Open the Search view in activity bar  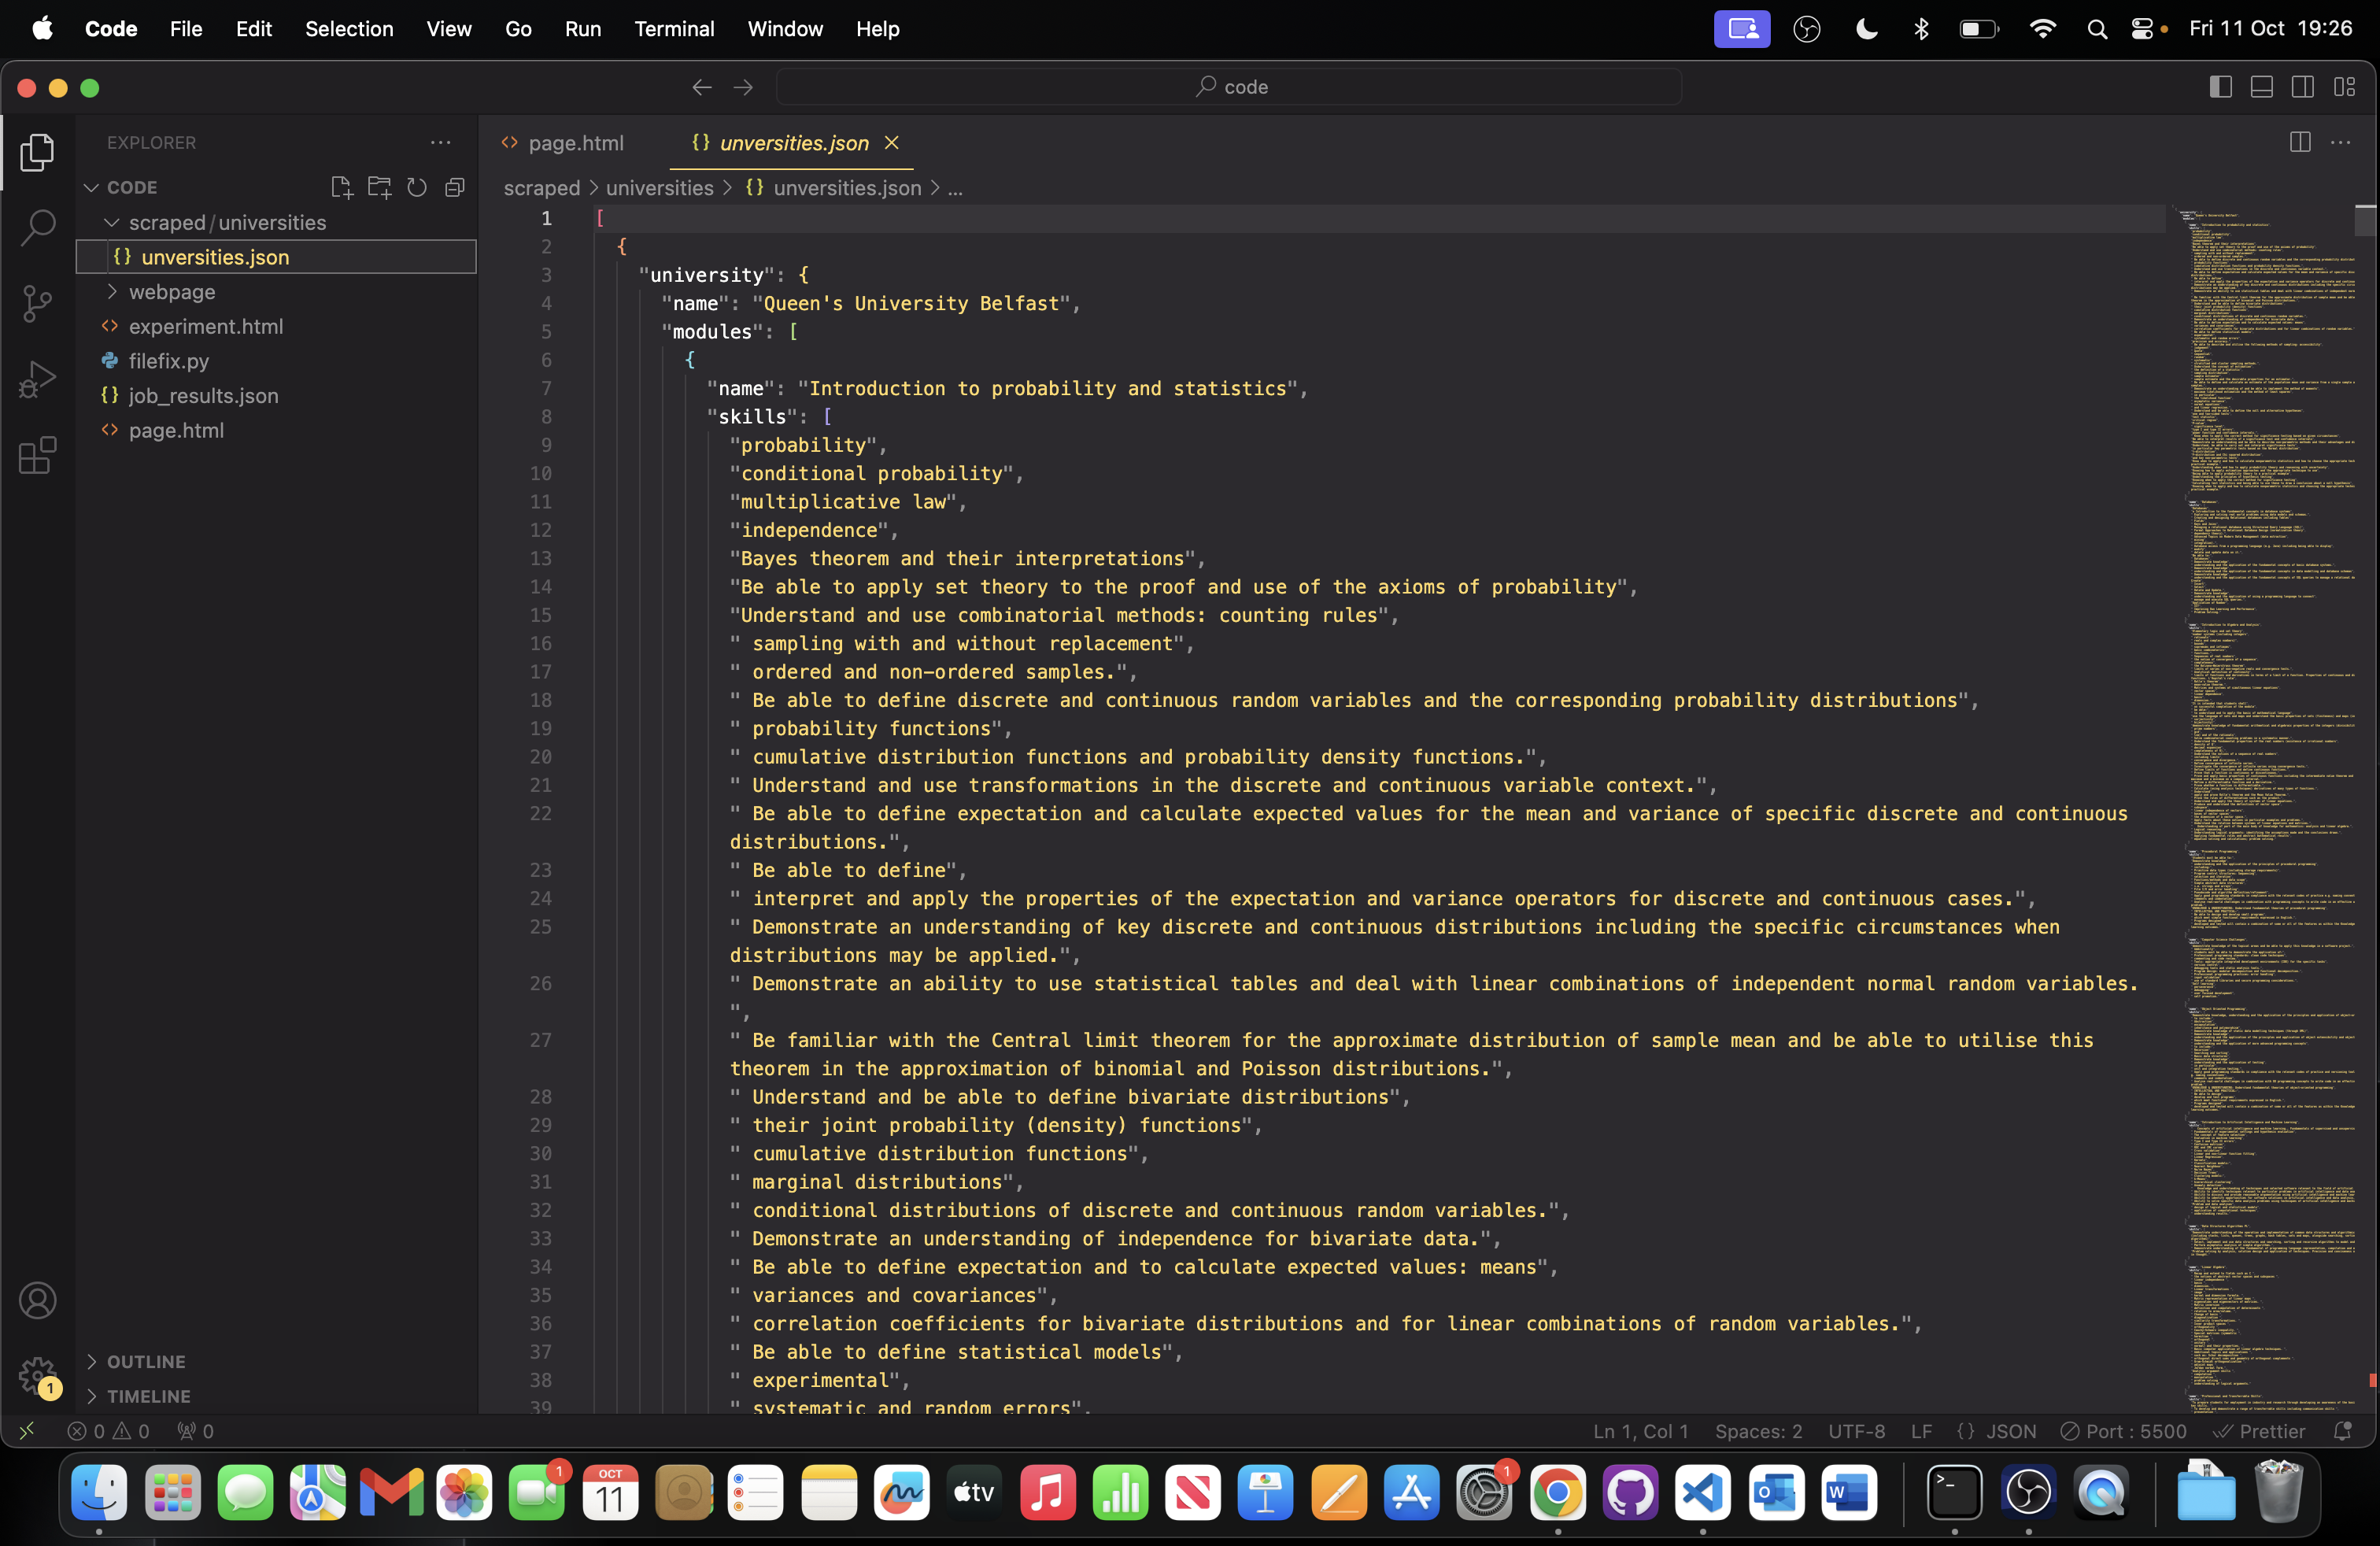click(x=37, y=228)
